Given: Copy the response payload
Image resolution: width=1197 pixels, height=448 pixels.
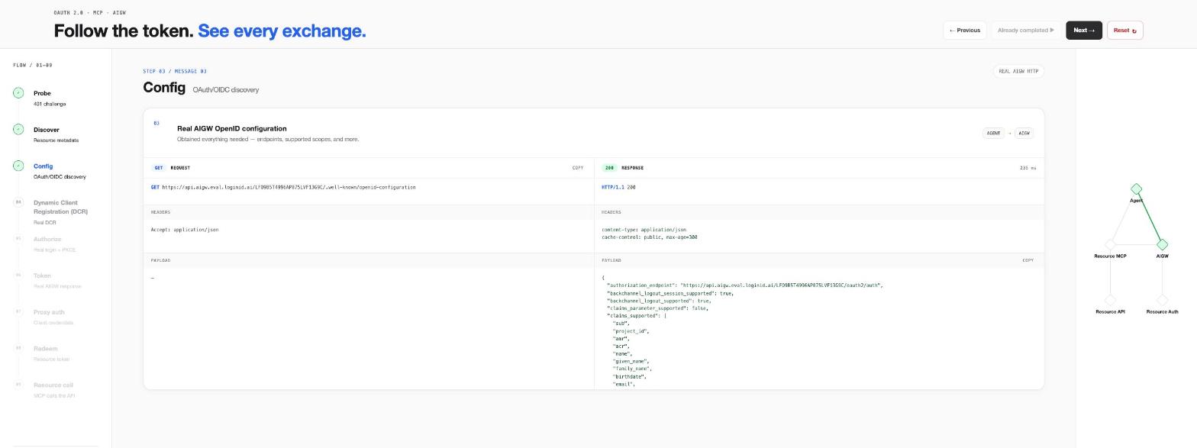Looking at the screenshot, I should pos(1028,260).
